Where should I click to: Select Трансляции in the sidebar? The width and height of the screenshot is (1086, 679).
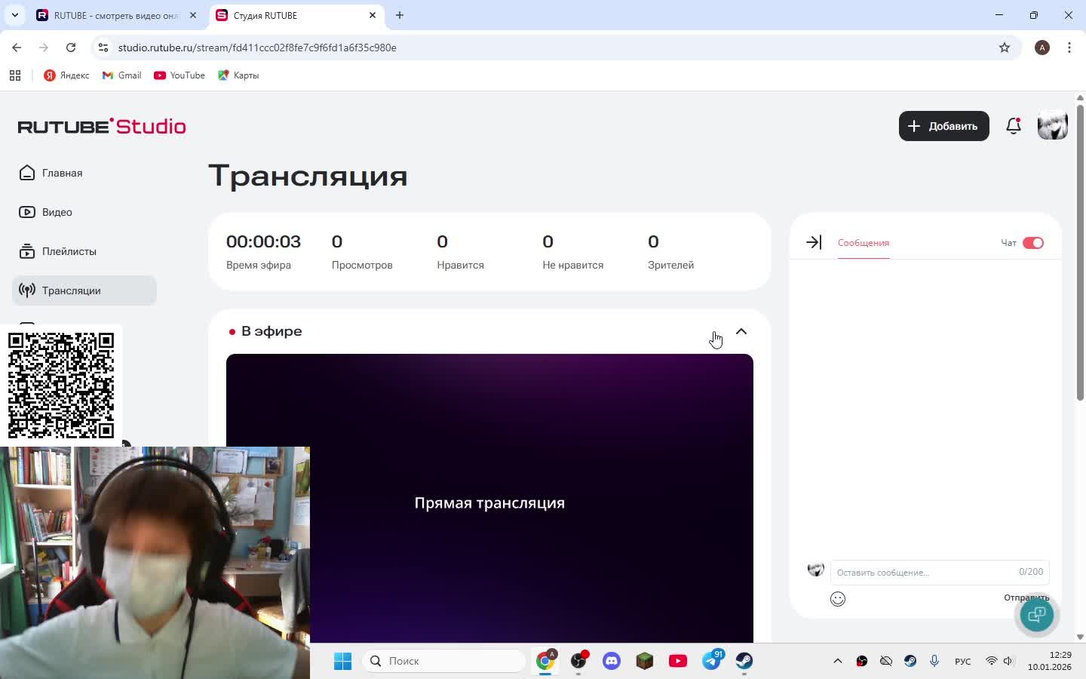click(84, 290)
